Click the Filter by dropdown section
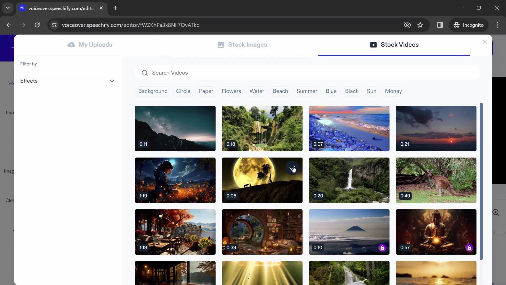The height and width of the screenshot is (285, 506). coord(68,81)
